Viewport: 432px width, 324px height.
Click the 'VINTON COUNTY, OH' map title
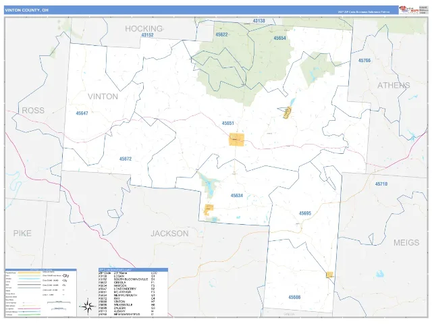tap(26, 10)
